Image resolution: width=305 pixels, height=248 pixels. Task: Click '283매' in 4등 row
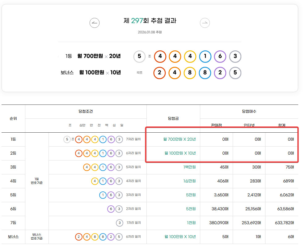pos(255,181)
